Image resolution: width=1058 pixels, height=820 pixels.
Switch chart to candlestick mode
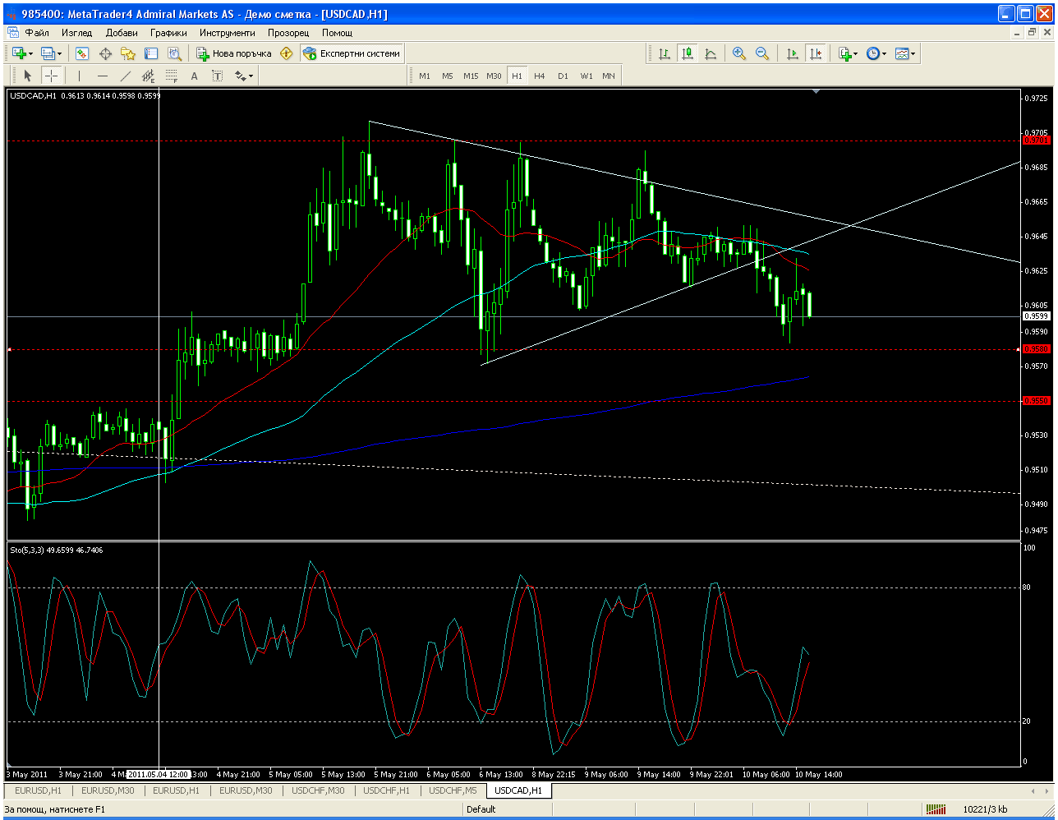pyautogui.click(x=688, y=53)
